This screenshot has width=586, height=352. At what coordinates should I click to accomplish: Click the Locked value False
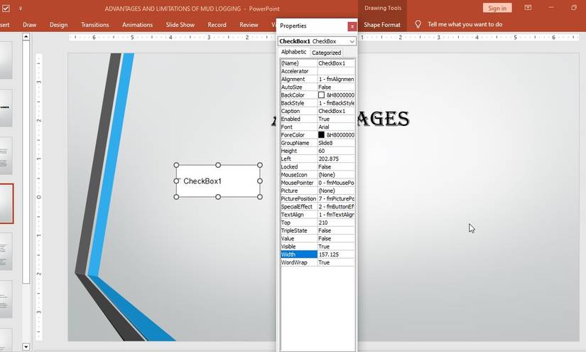[336, 167]
